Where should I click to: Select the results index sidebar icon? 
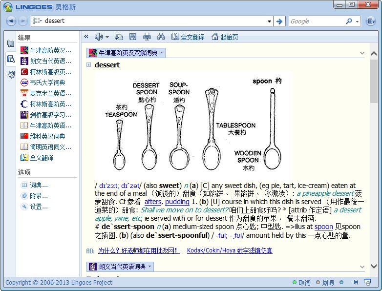[11, 59]
